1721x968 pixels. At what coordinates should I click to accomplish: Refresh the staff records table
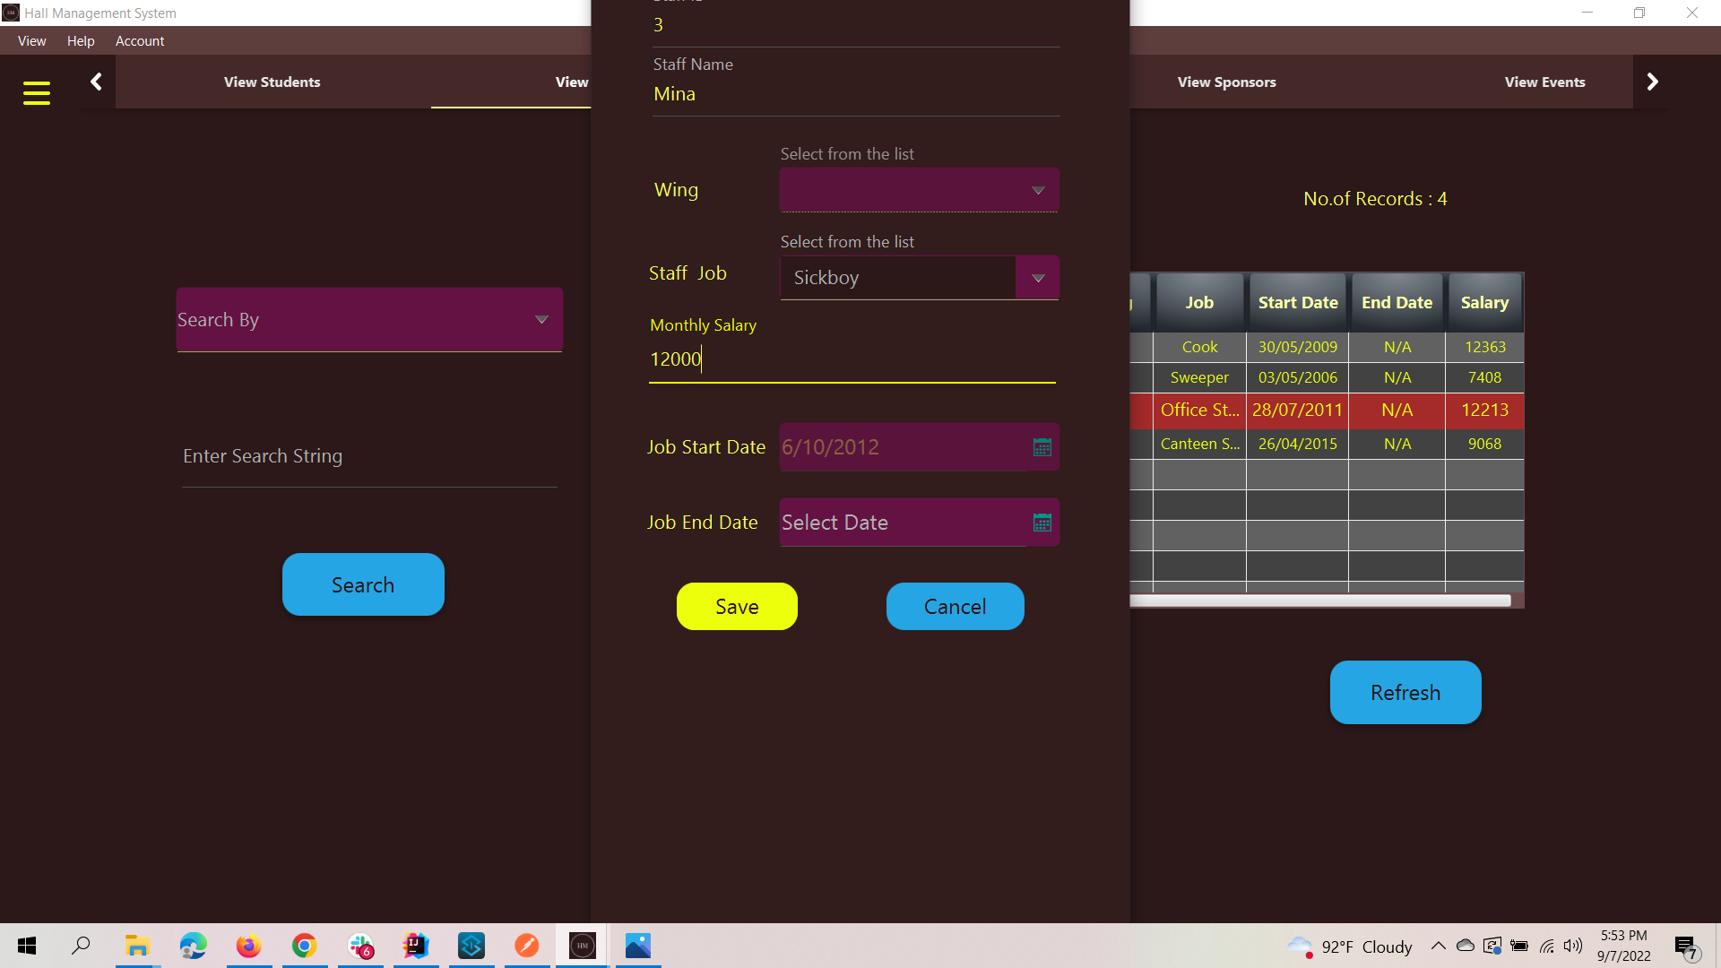pyautogui.click(x=1405, y=692)
